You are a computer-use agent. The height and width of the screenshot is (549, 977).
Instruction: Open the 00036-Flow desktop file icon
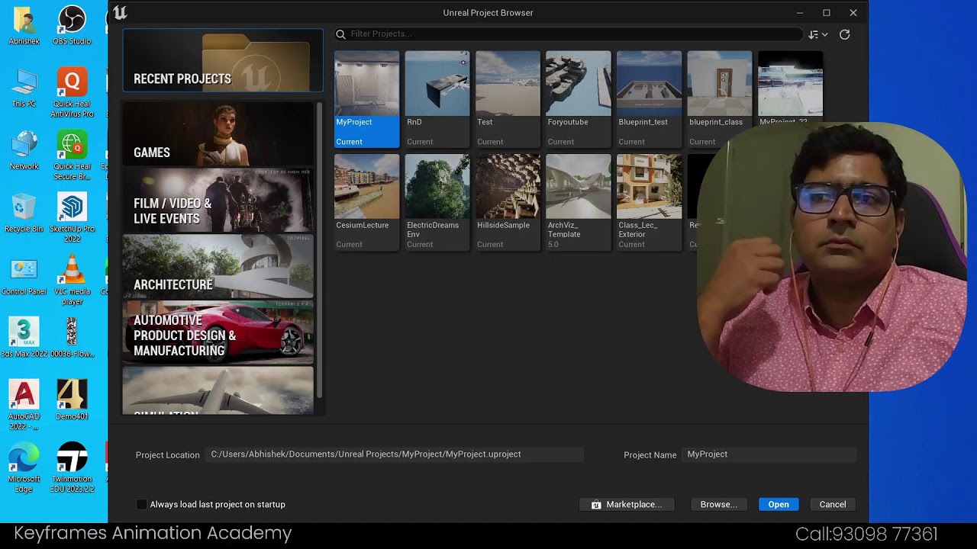click(72, 337)
